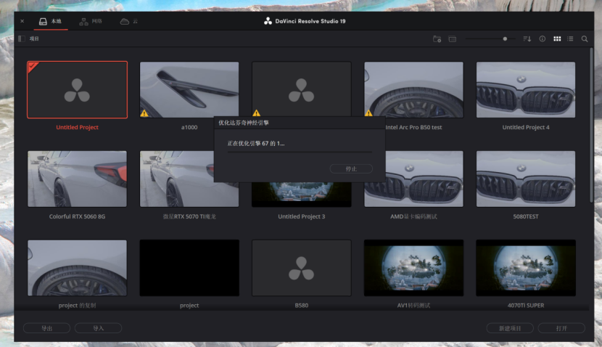Select the AV1转码测试 project thumbnail
Image resolution: width=602 pixels, height=347 pixels.
[x=413, y=268]
